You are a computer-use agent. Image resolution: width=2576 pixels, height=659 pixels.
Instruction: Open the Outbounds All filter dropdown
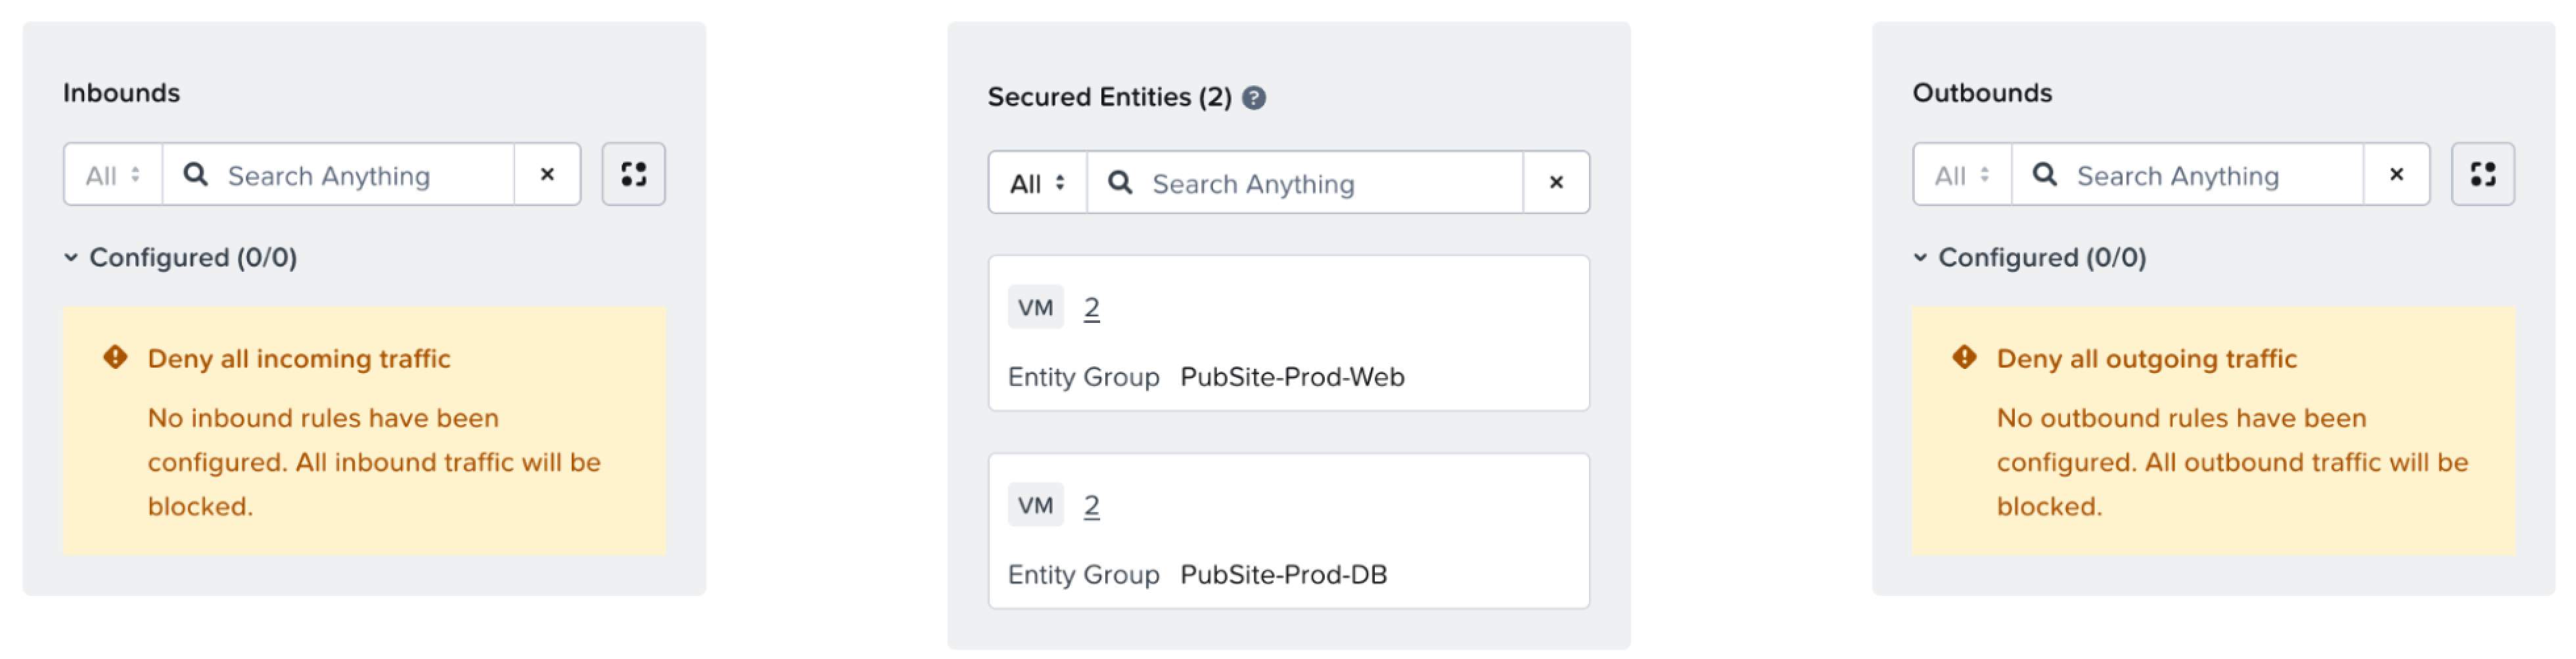(x=1962, y=175)
